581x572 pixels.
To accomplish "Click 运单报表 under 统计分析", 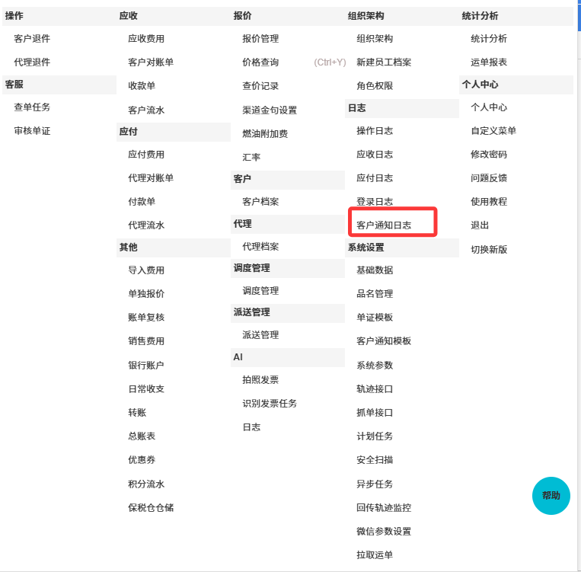I will click(489, 62).
